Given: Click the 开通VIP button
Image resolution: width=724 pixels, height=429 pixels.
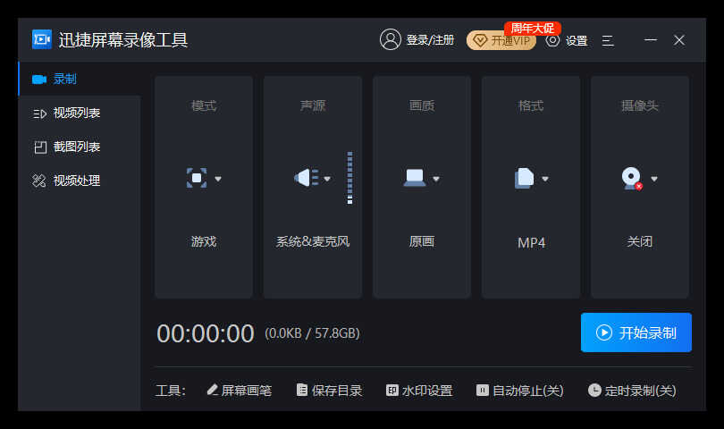Looking at the screenshot, I should tap(501, 40).
